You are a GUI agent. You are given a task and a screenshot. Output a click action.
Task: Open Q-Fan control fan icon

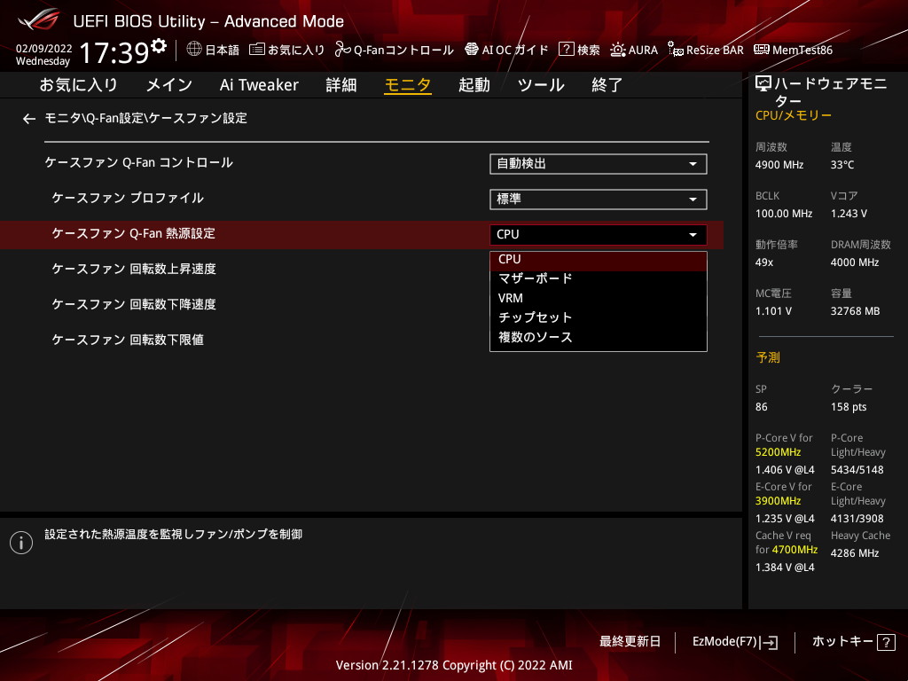click(342, 50)
